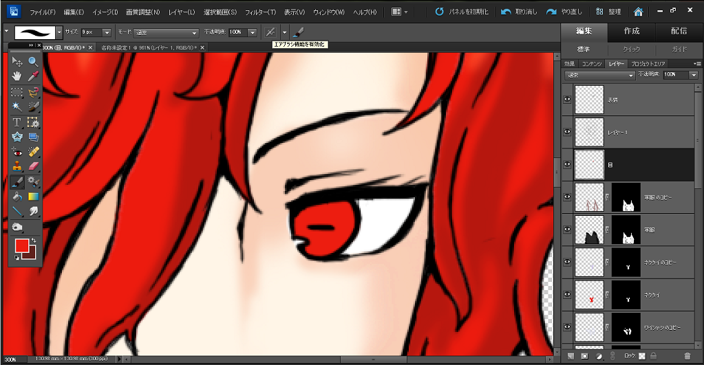This screenshot has height=365, width=704.
Task: Open the イメージ(I) menu
Action: [105, 12]
